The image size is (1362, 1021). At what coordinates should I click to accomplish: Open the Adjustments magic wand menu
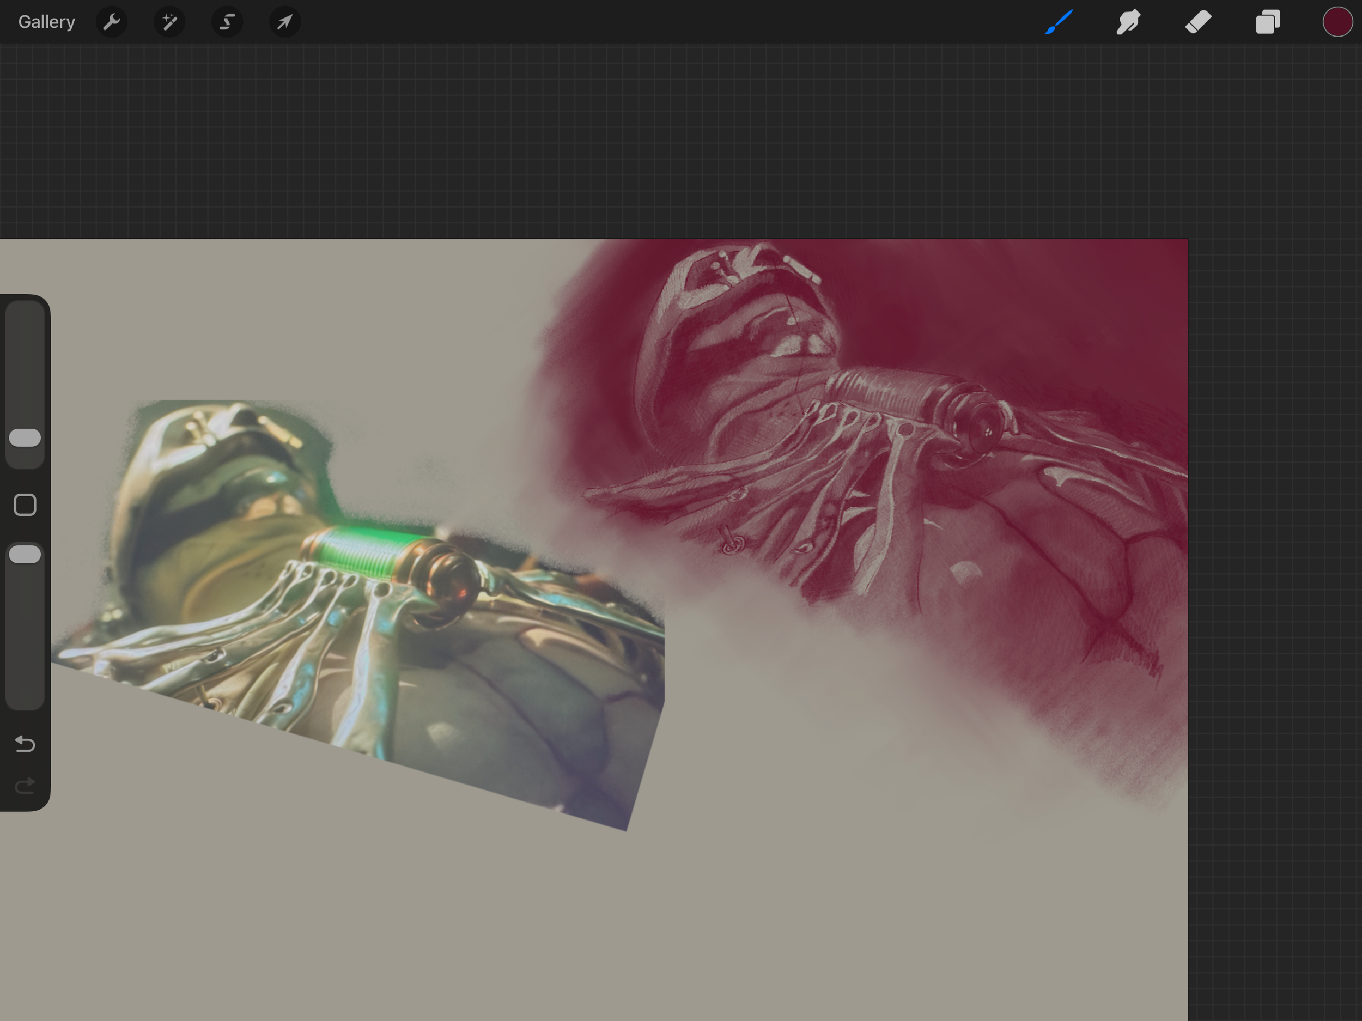169,22
